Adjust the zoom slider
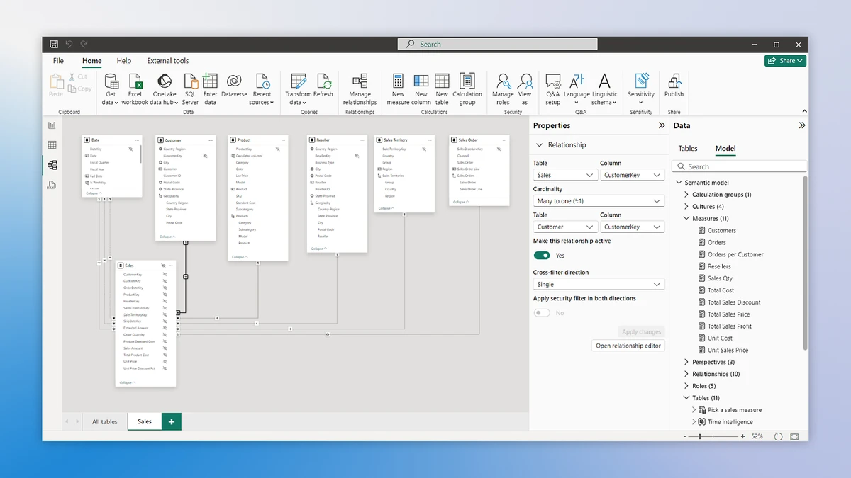The height and width of the screenshot is (478, 851). pos(700,436)
